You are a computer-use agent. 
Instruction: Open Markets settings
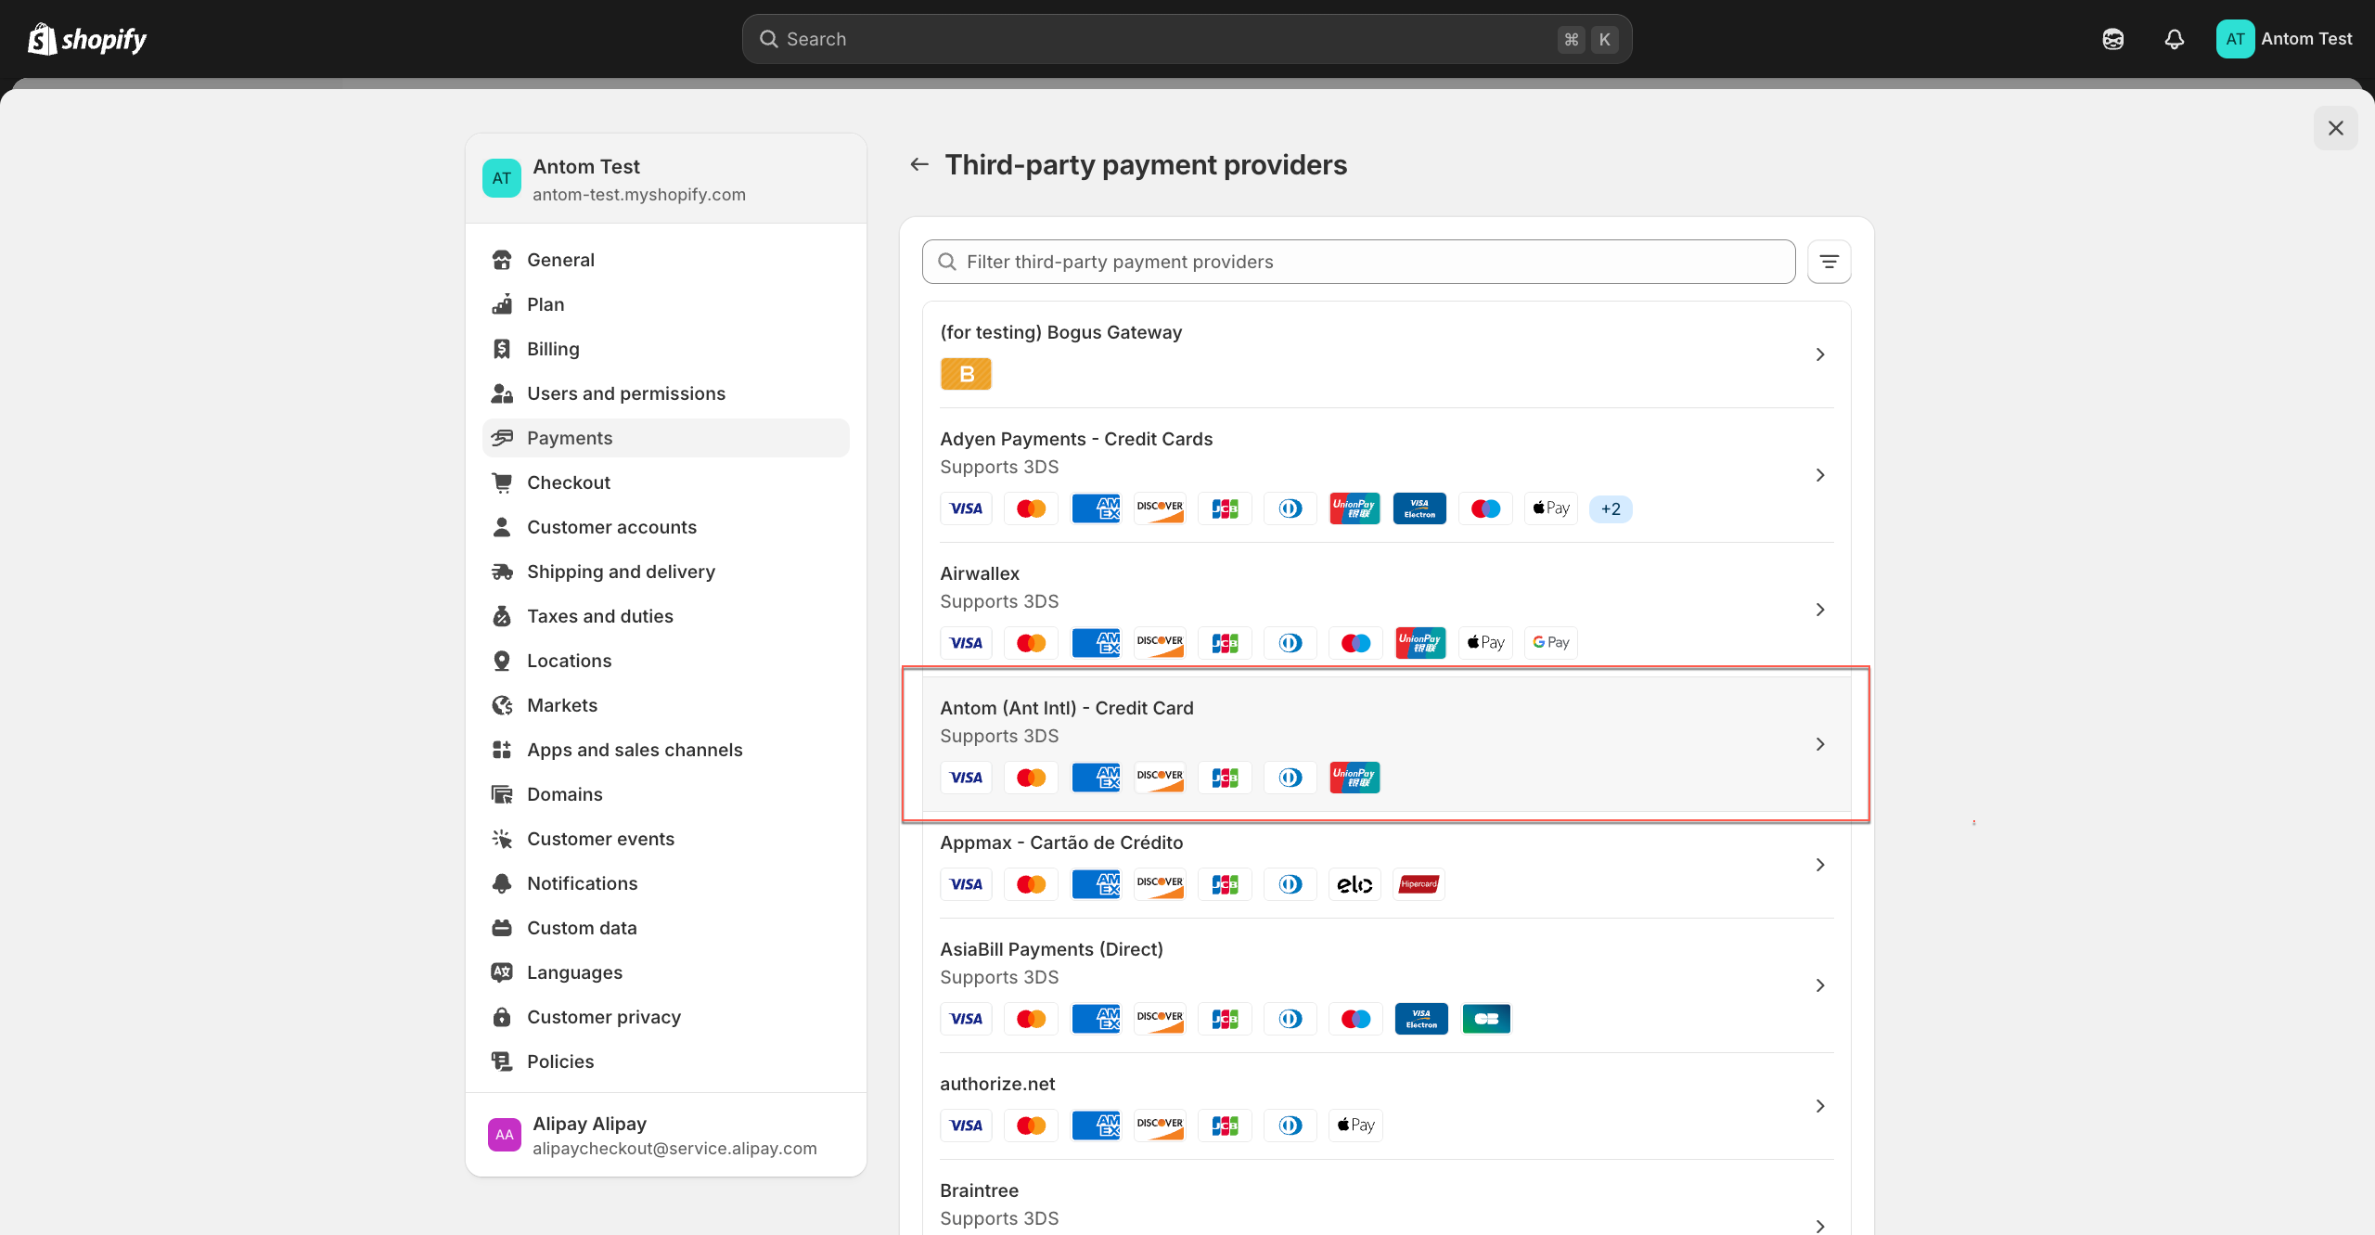click(666, 705)
